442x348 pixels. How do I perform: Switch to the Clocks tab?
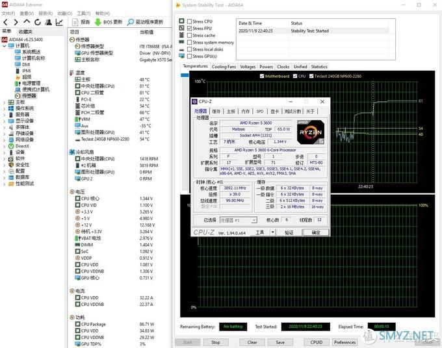(x=283, y=67)
